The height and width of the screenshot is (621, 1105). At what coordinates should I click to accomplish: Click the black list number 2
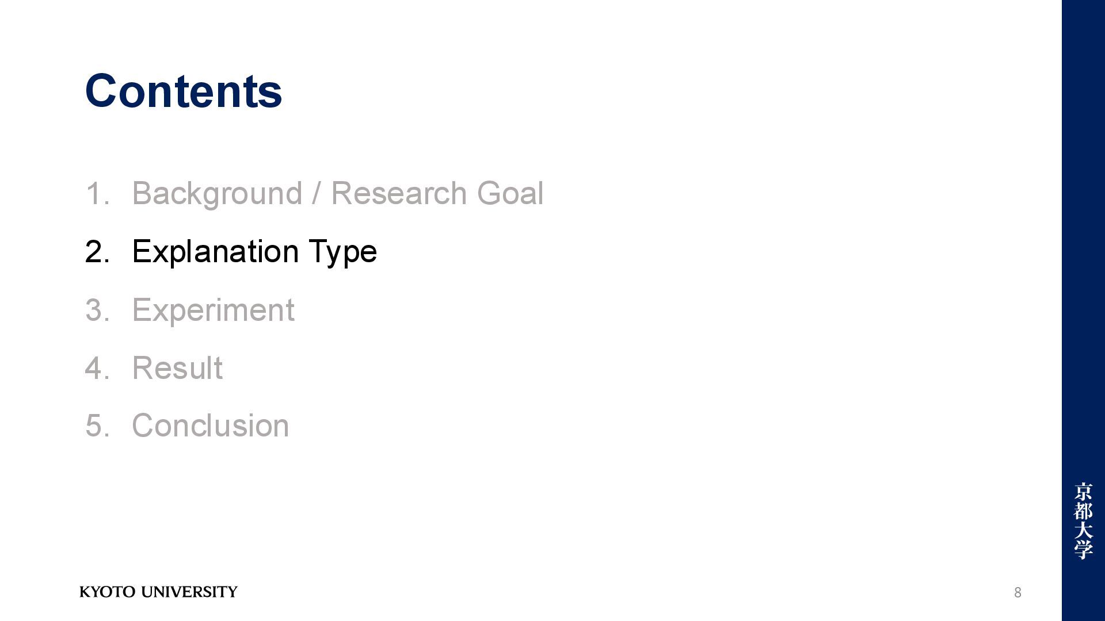tap(97, 252)
